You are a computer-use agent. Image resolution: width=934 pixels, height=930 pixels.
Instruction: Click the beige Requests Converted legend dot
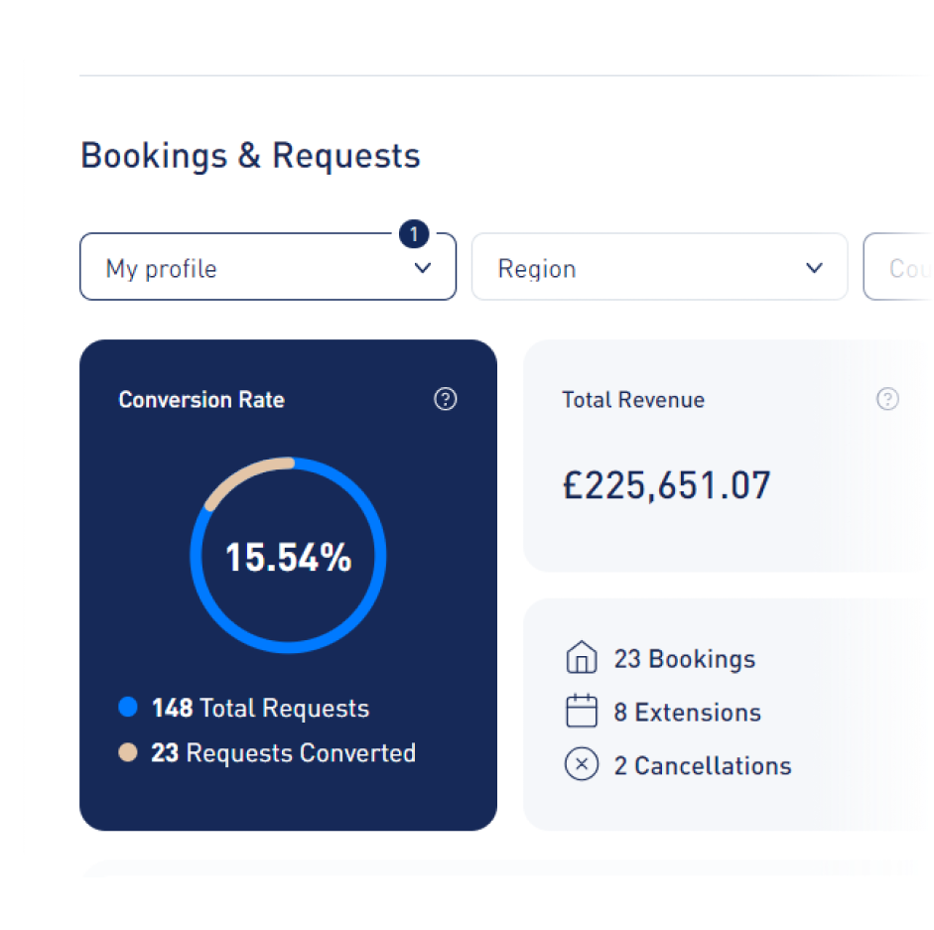128,752
